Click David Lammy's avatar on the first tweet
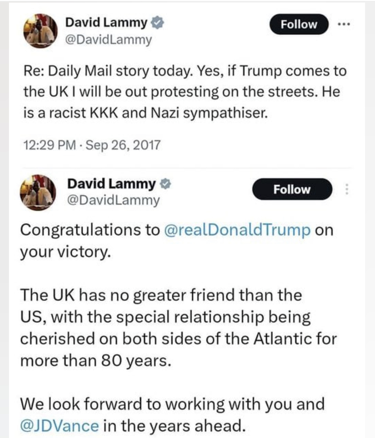Viewport: 375px width, 438px height. click(40, 31)
